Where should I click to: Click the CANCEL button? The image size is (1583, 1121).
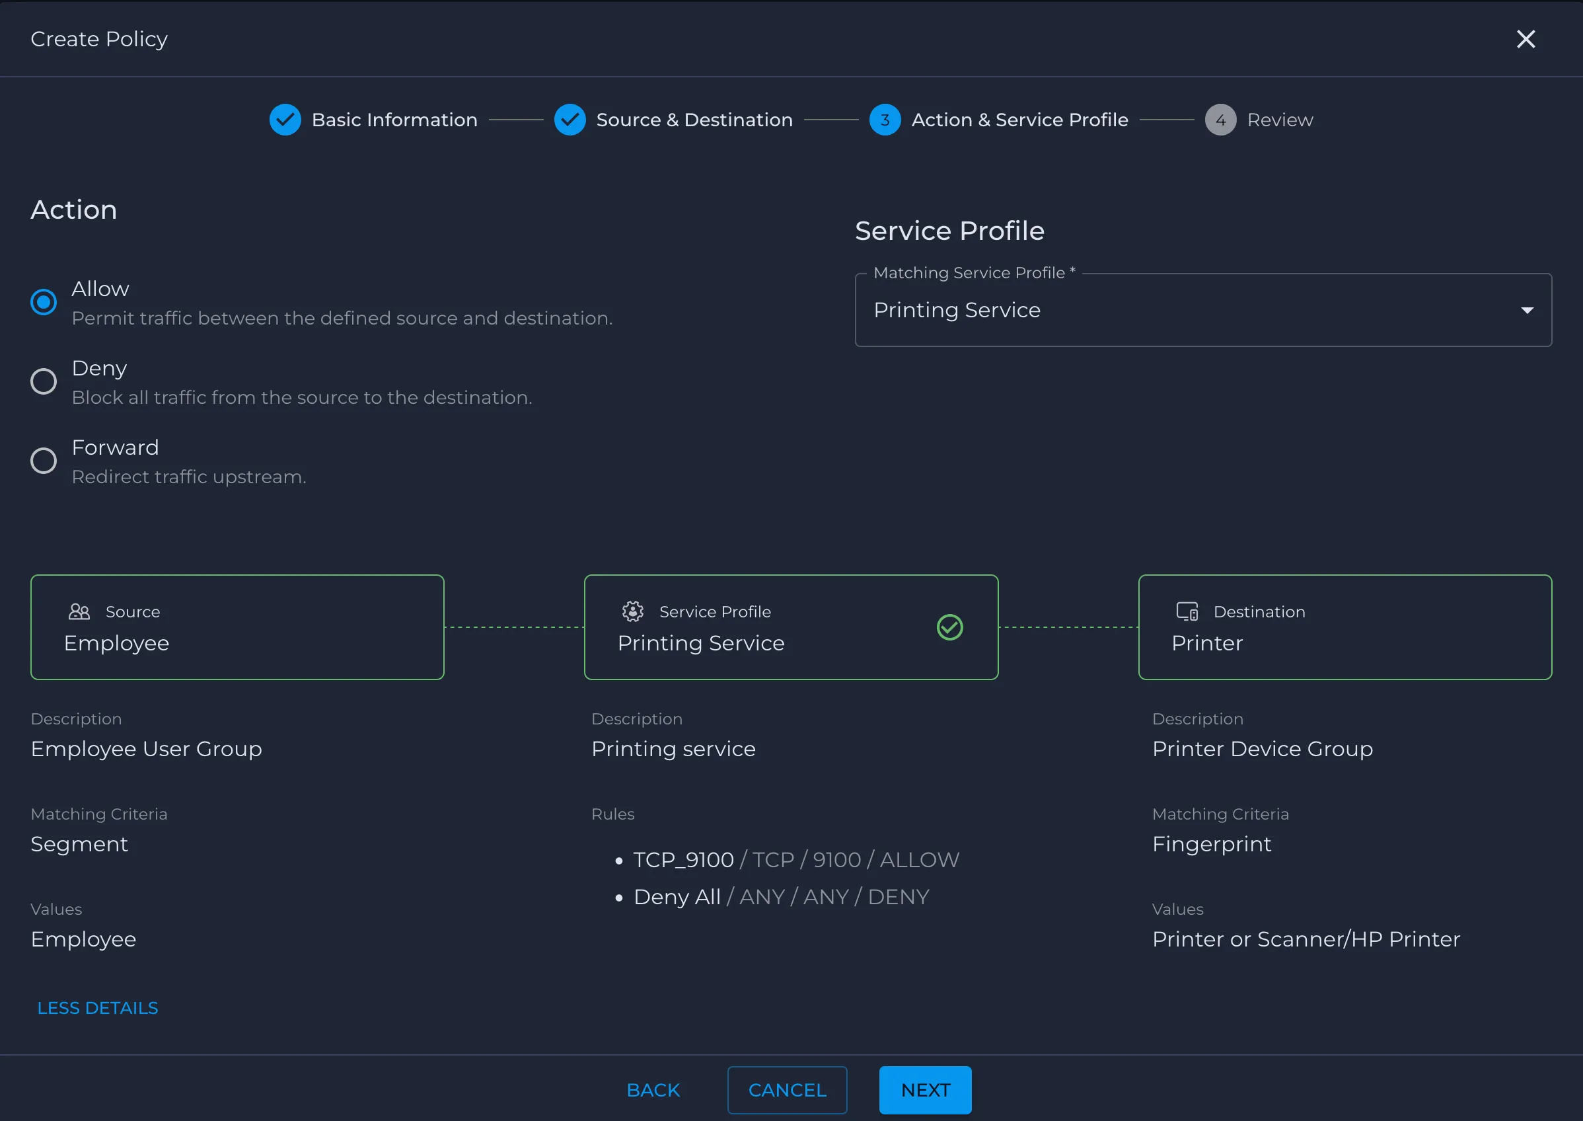pos(787,1090)
